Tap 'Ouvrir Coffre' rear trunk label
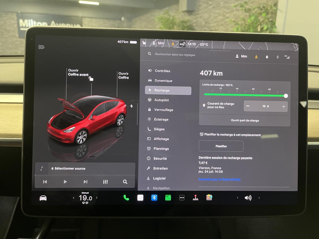This screenshot has width=319, height=239. [124, 75]
